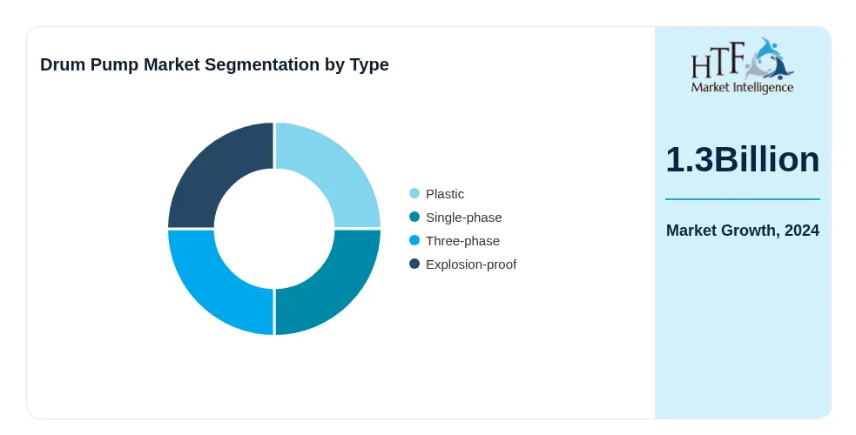This screenshot has width=856, height=435.
Task: Click the HTF Market Intelligence logo
Action: click(743, 66)
